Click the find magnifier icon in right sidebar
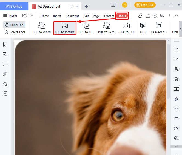This screenshot has height=155, width=182. (177, 138)
